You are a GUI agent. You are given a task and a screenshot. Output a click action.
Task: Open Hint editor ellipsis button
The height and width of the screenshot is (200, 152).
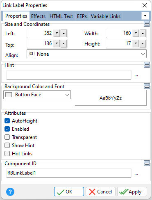[136, 75]
